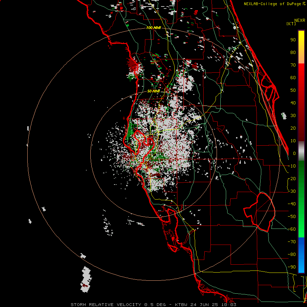Viewport: 307px width, 307px height.
Task: Select the -40 knot scale label
Action: 292,204
